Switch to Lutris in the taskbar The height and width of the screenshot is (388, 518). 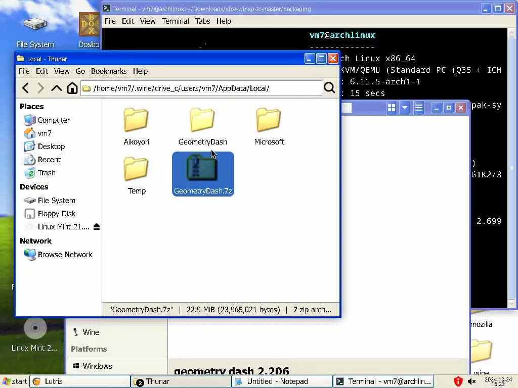(80, 381)
